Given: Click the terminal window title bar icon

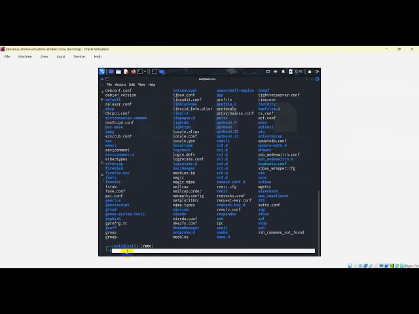Looking at the screenshot, I should point(107,79).
